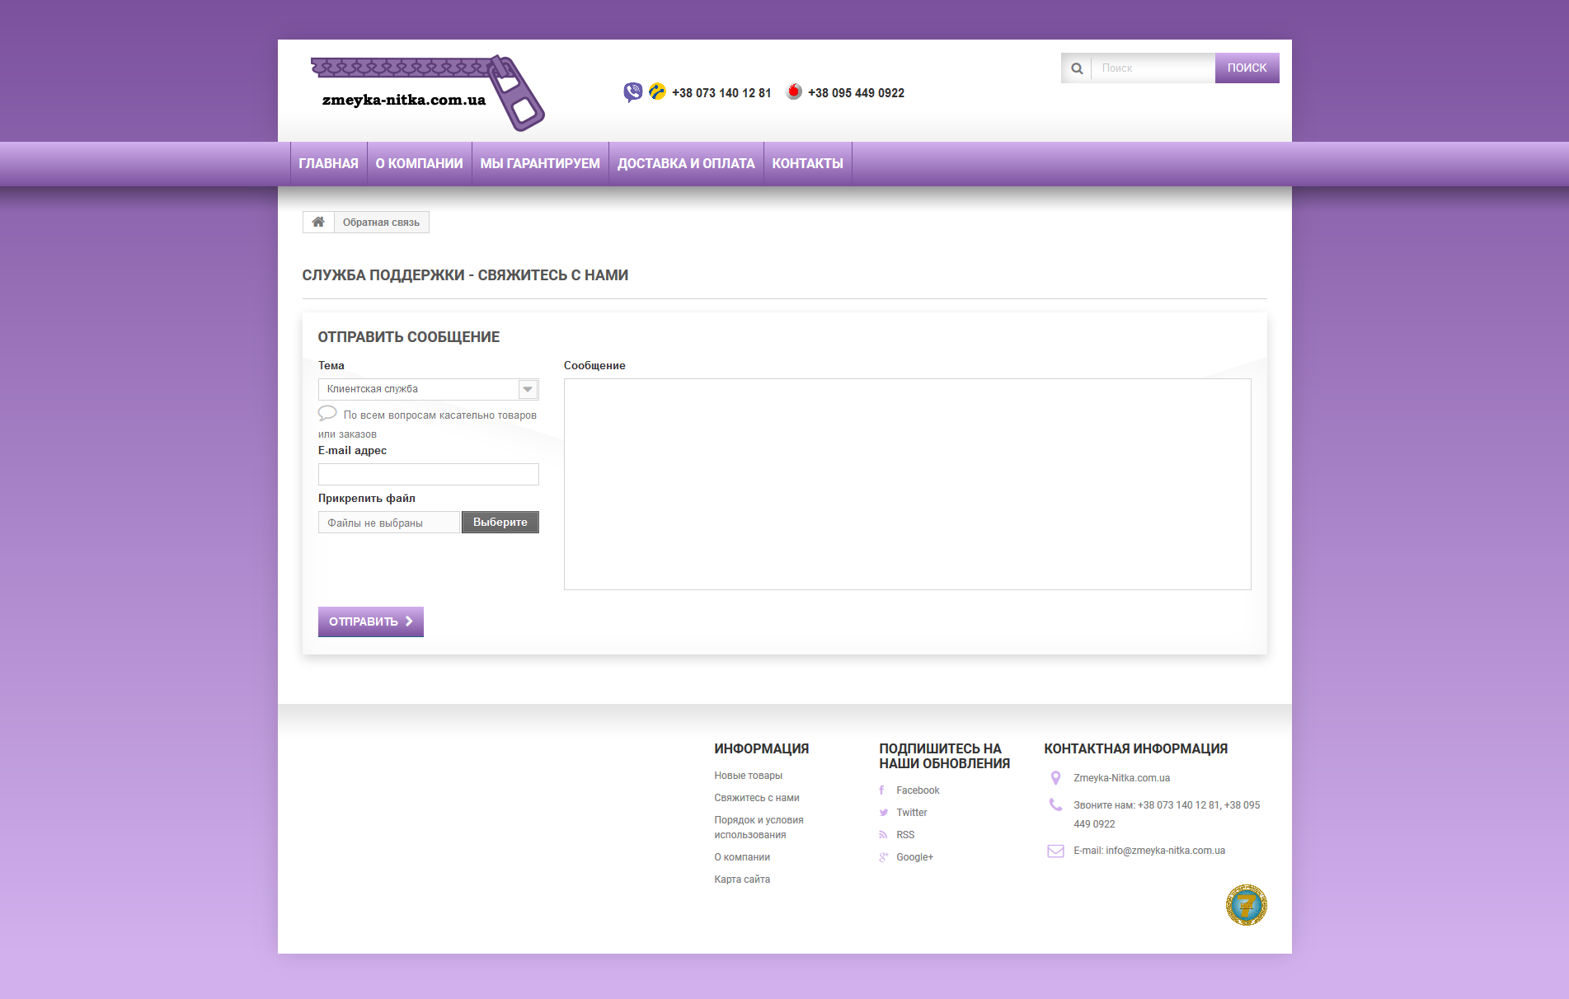Click the Kyivstar operator icon
The width and height of the screenshot is (1569, 999).
click(x=657, y=91)
